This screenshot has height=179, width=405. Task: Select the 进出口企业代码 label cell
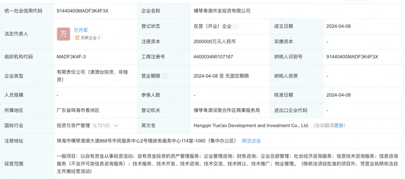[x=296, y=110]
